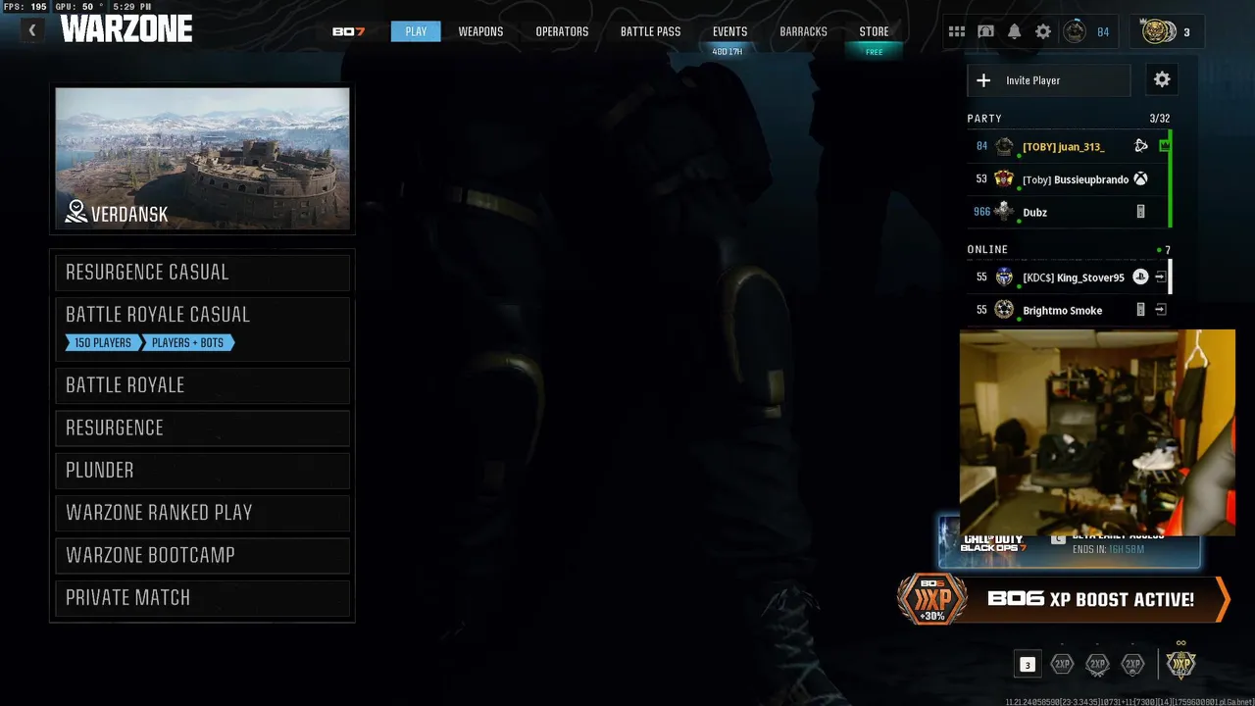Viewport: 1255px width, 706px height.
Task: Open the Barracks tab
Action: pyautogui.click(x=803, y=31)
